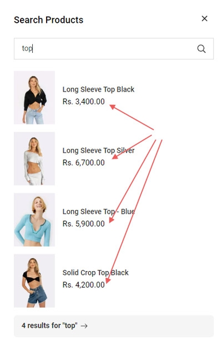Click the Rs. 5,900.00 price
Image resolution: width=222 pixels, height=346 pixels.
pos(84,224)
